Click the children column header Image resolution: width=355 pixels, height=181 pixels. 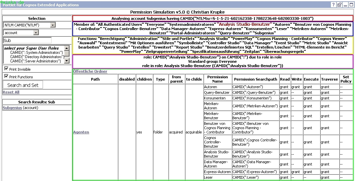pyautogui.click(x=144, y=79)
